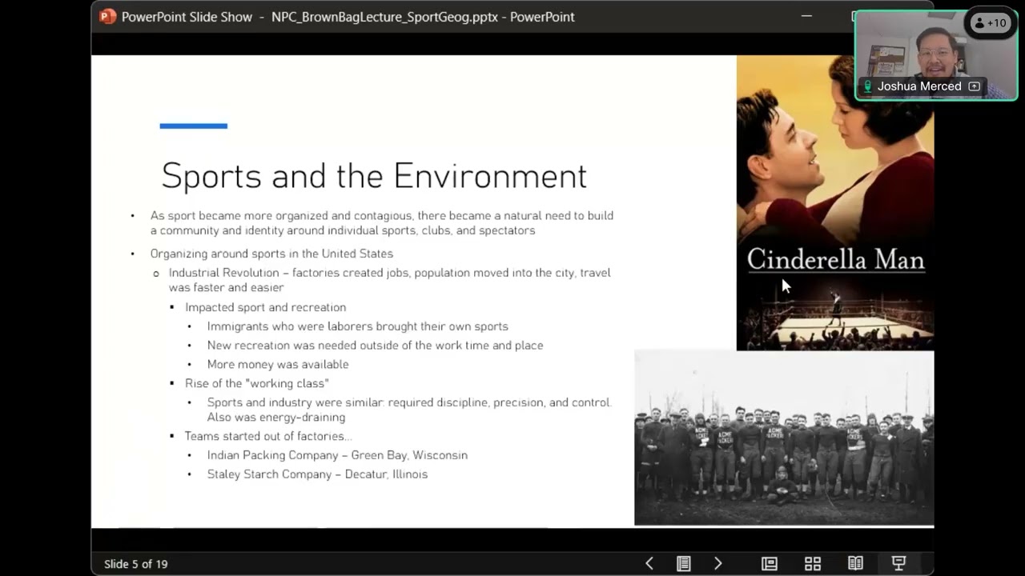Click the 'Joshua Merced' name label
The width and height of the screenshot is (1025, 576).
[919, 86]
